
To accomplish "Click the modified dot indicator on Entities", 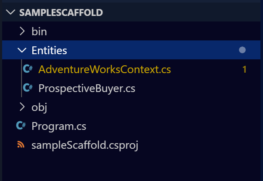I will point(242,50).
